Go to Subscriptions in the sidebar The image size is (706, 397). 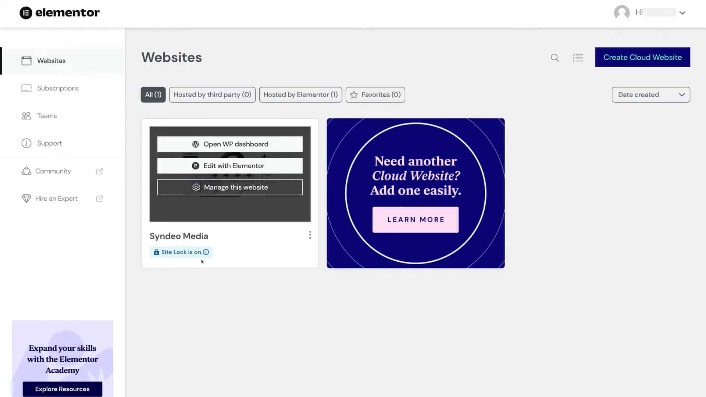coord(58,88)
